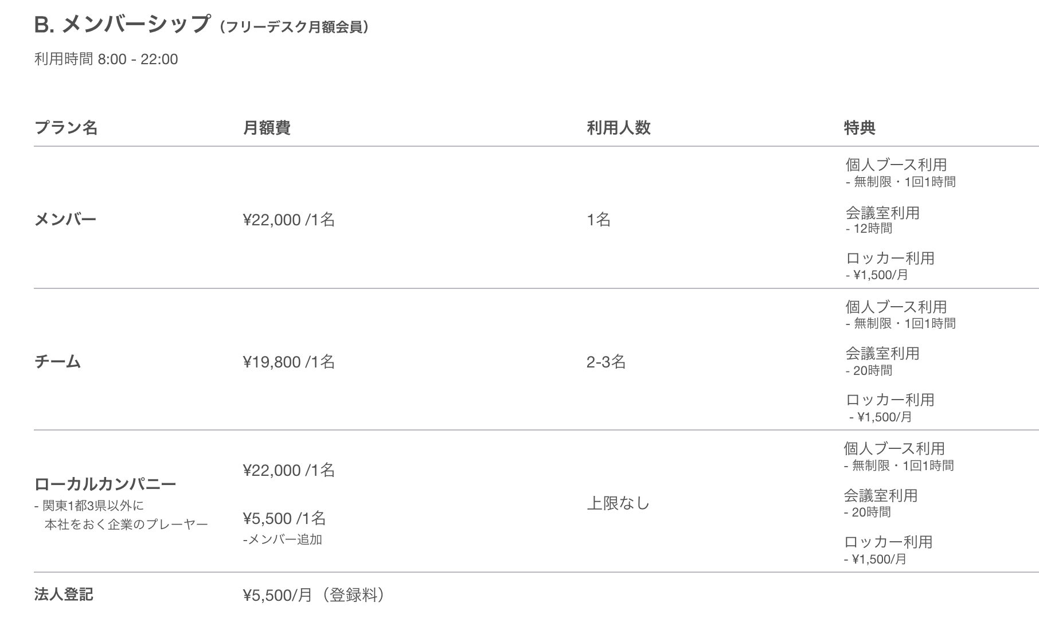
Task: Select the メンバー plan name
Action: pos(65,219)
